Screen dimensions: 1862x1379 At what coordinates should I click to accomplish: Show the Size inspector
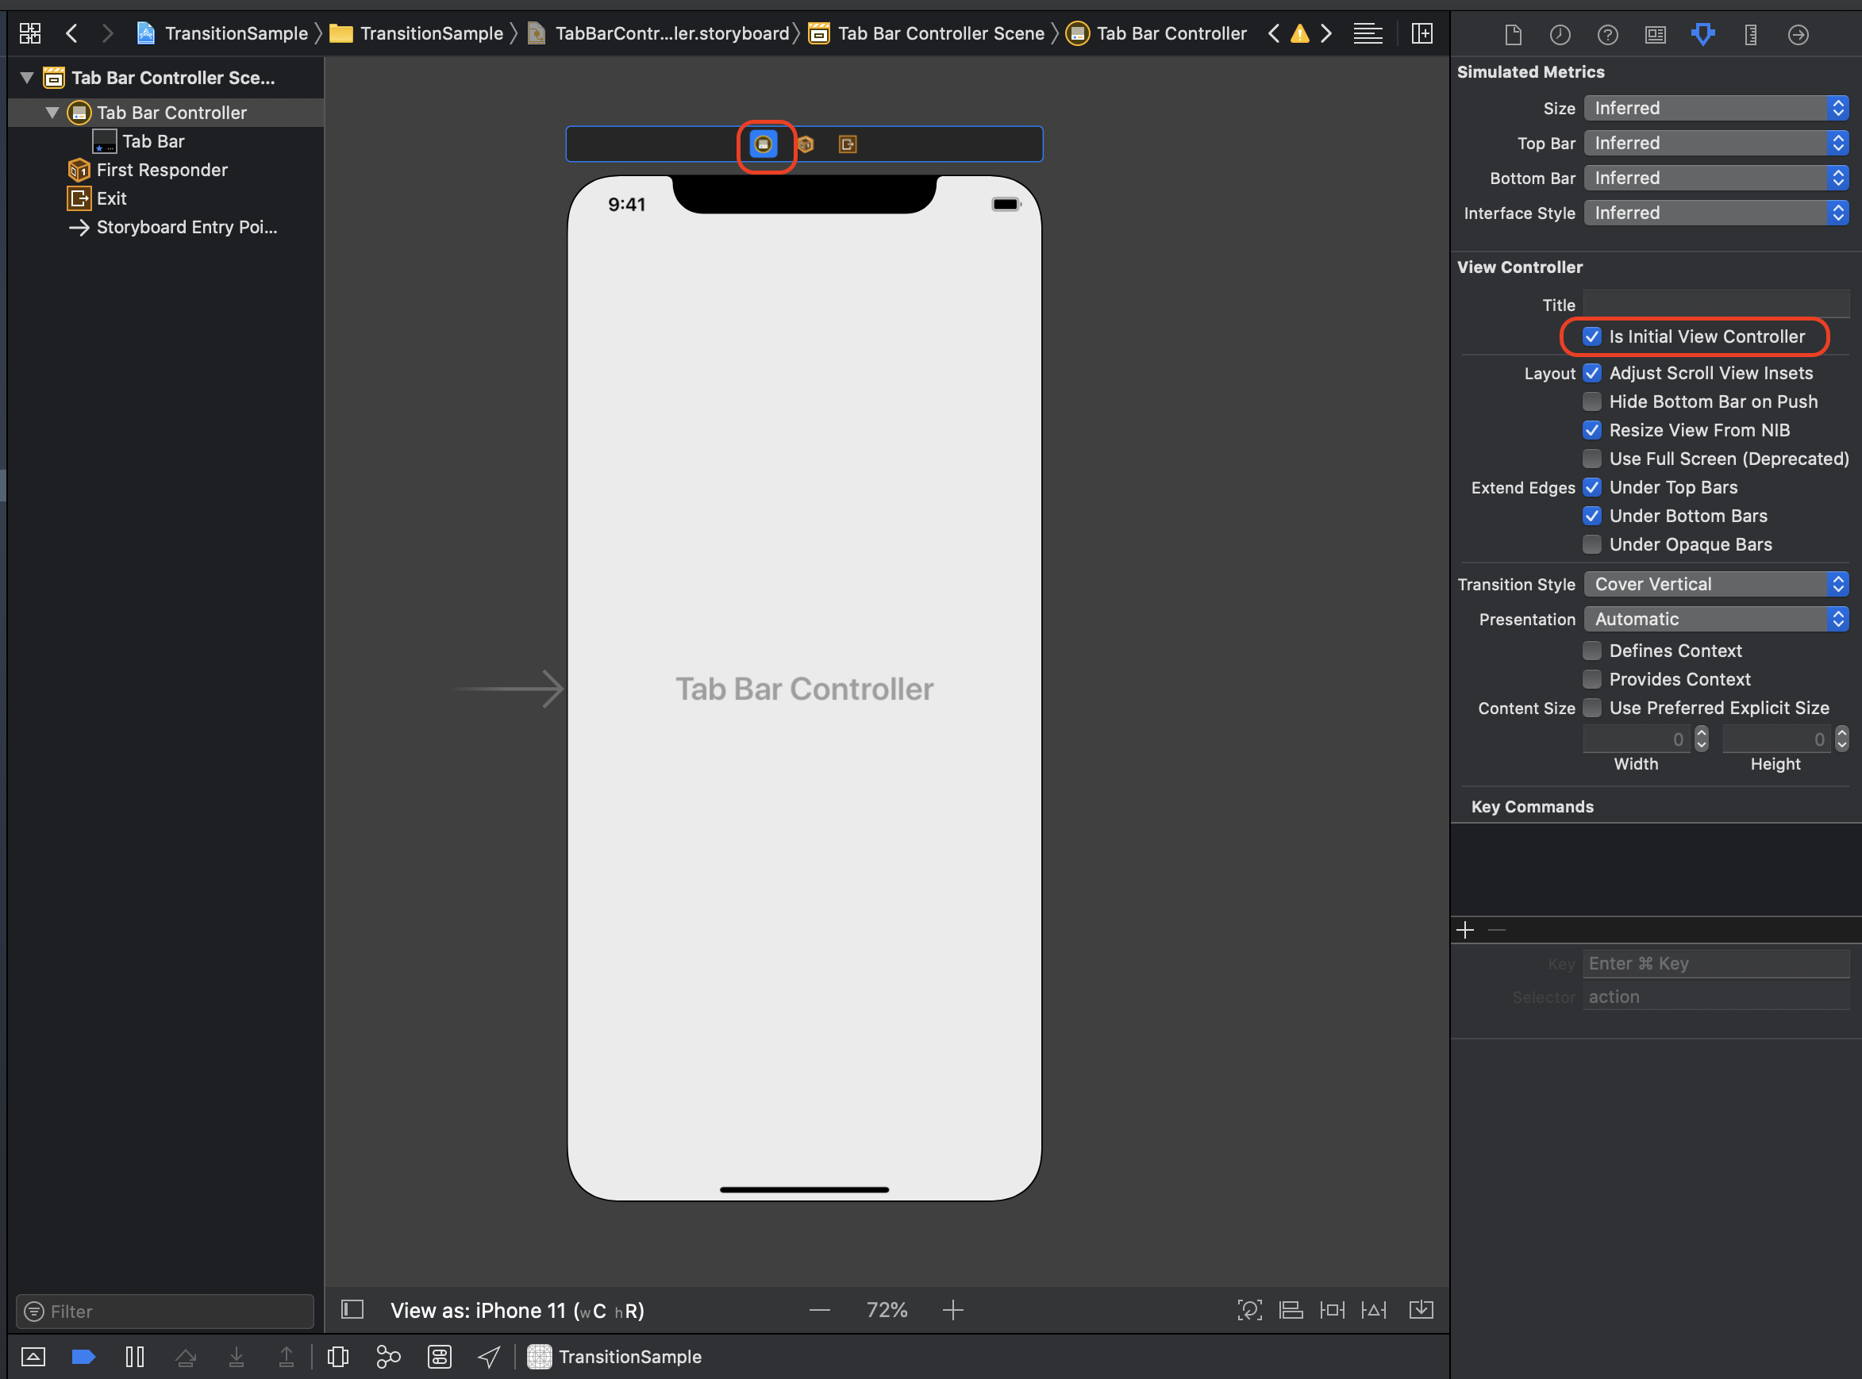click(x=1751, y=34)
